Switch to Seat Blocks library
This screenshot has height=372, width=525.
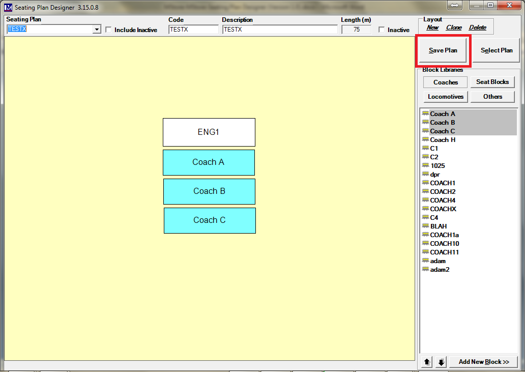coord(492,82)
